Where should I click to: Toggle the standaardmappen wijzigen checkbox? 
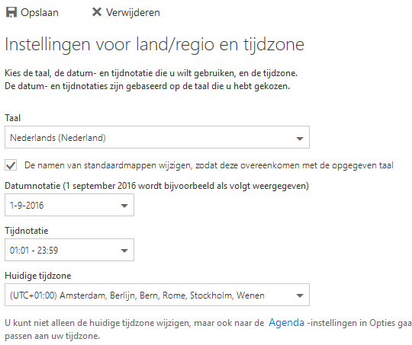[11, 165]
